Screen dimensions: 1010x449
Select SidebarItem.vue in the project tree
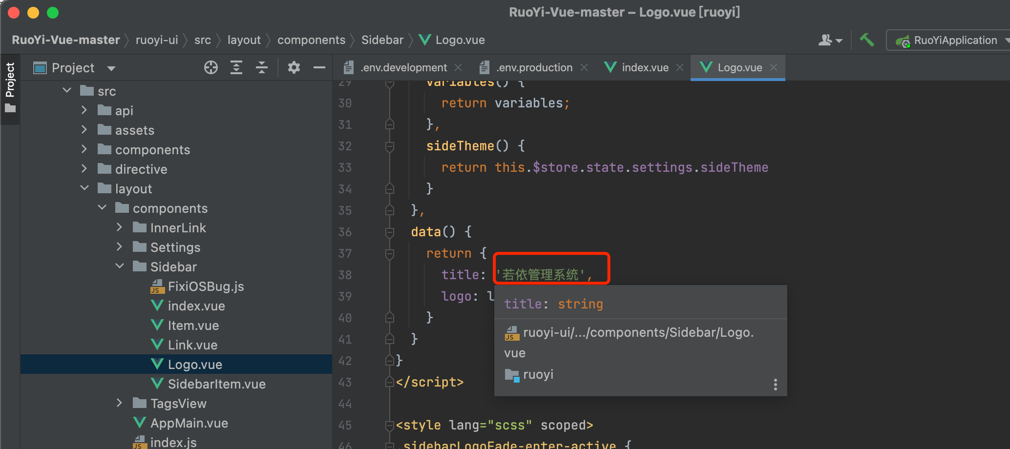(216, 384)
